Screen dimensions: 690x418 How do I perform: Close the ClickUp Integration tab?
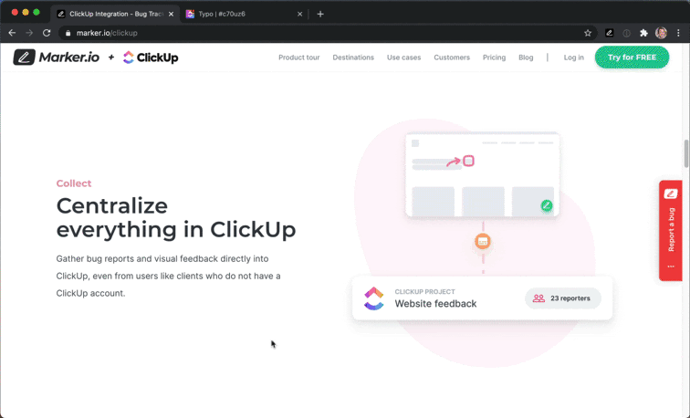[171, 14]
